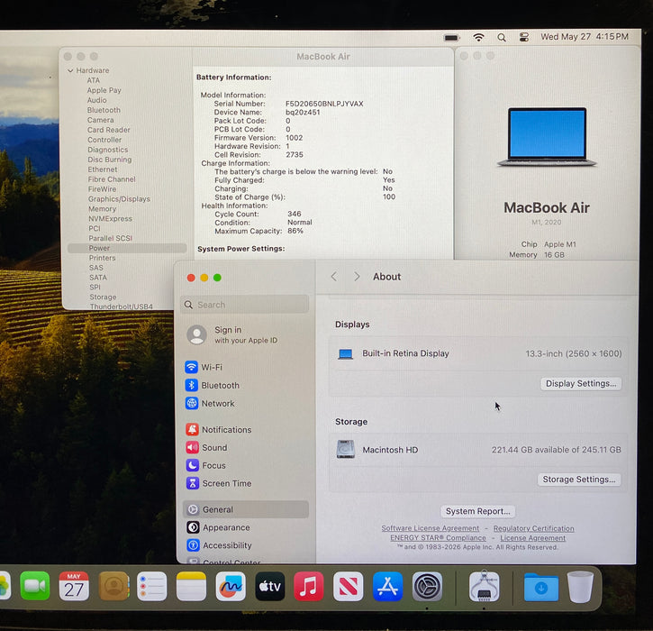Select Graphics/Displays in System Information sidebar
This screenshot has height=631, width=653.
click(x=119, y=199)
